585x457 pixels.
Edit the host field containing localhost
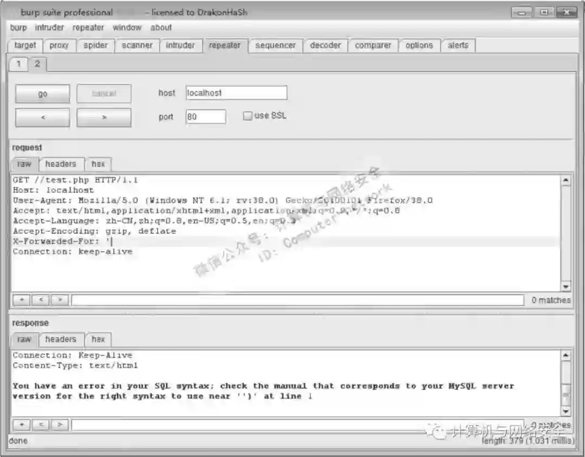(x=237, y=93)
